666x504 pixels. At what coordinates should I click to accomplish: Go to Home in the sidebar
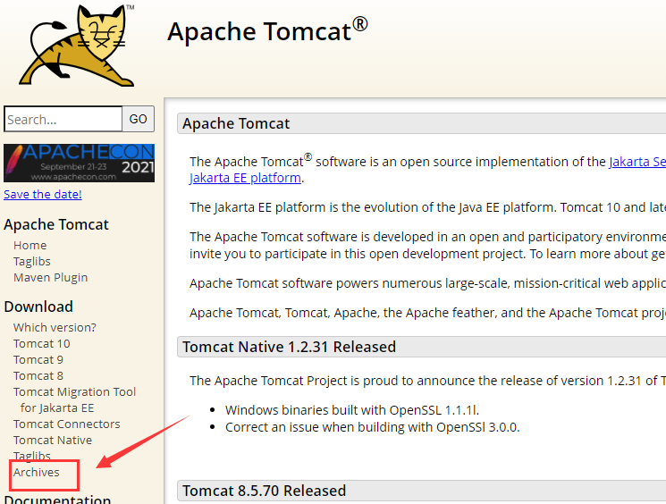point(30,246)
